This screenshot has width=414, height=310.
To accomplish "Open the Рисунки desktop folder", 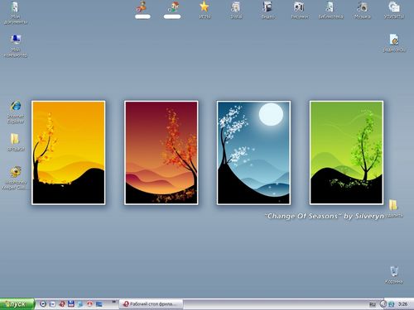I will (x=299, y=10).
